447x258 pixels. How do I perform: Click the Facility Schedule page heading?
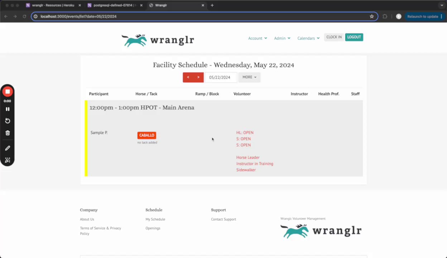pos(223,65)
